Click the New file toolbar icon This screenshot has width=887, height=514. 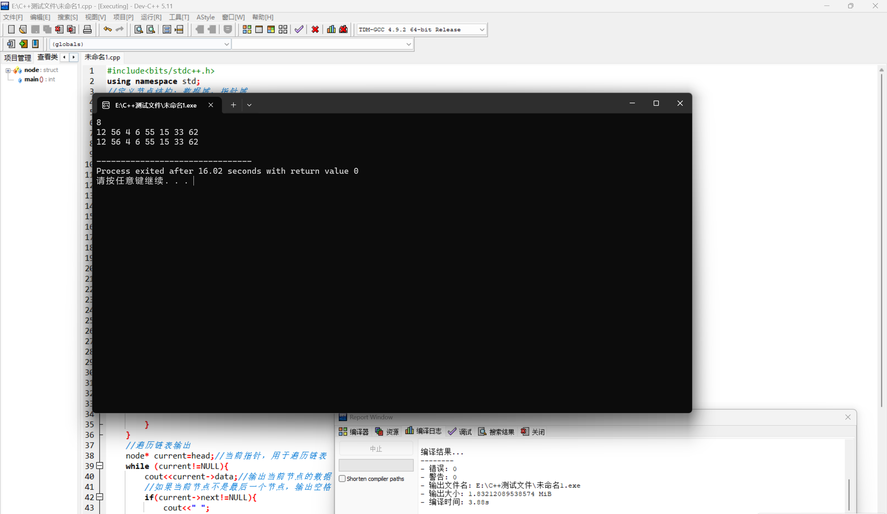11,29
